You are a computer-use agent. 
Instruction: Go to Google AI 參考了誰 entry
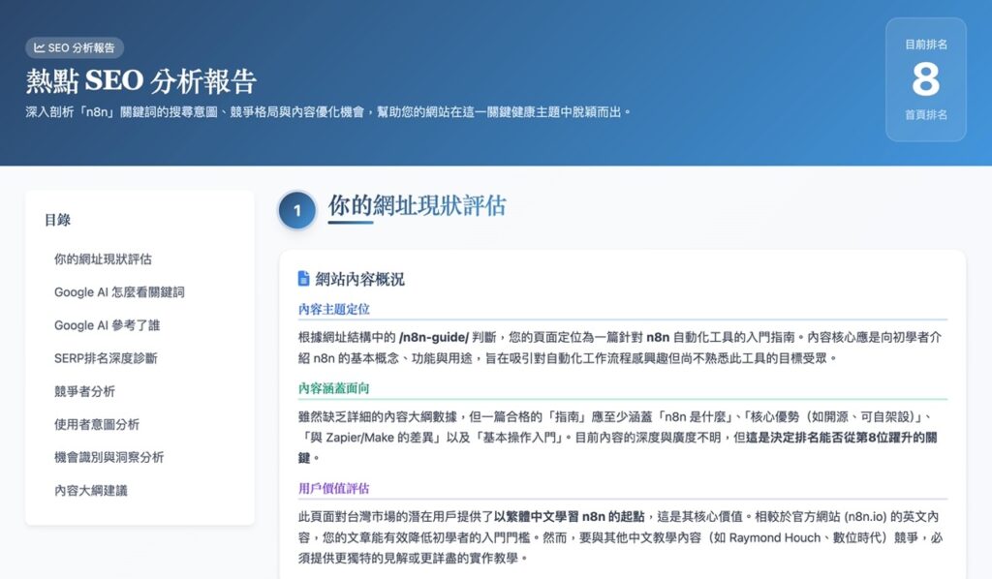tap(107, 325)
